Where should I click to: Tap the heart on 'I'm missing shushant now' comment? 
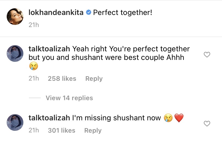coord(207,124)
